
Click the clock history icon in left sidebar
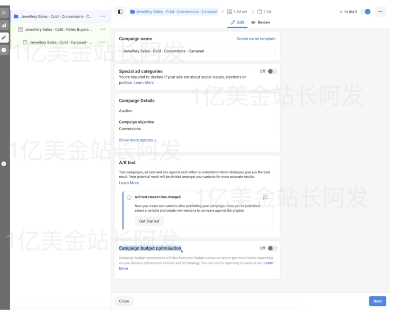pos(4,50)
